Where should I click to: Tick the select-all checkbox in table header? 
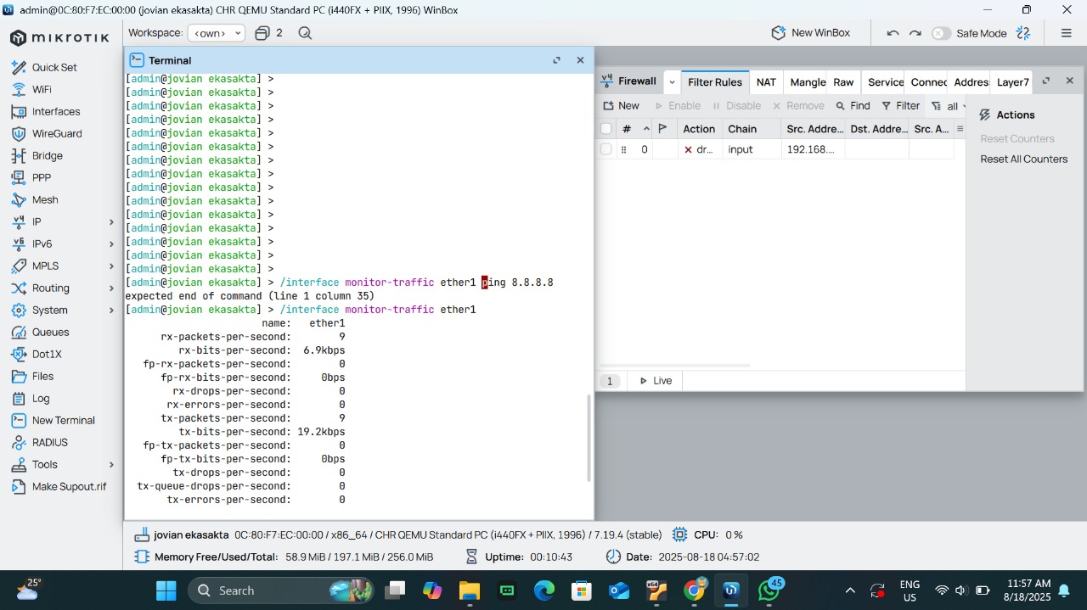pos(605,129)
